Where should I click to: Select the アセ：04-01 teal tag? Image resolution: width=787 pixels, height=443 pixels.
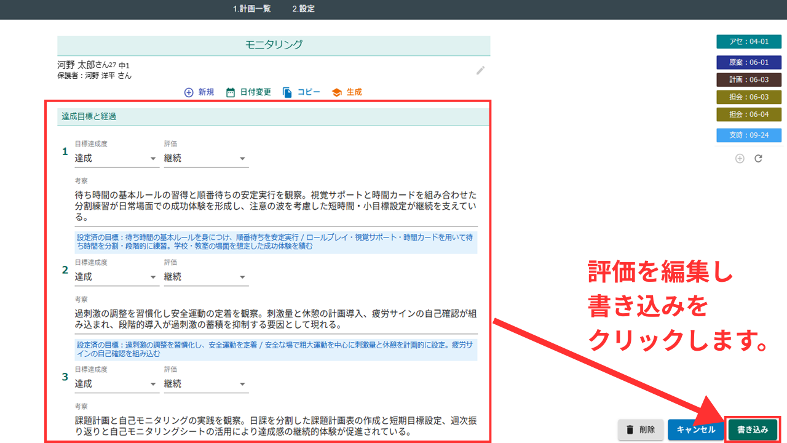point(748,42)
